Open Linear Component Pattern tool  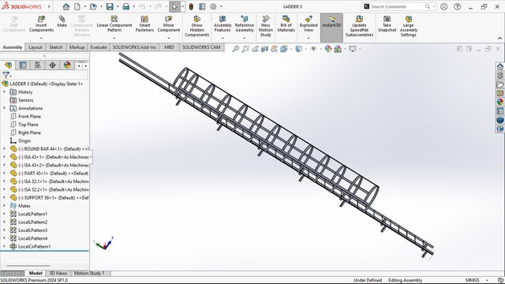point(114,24)
